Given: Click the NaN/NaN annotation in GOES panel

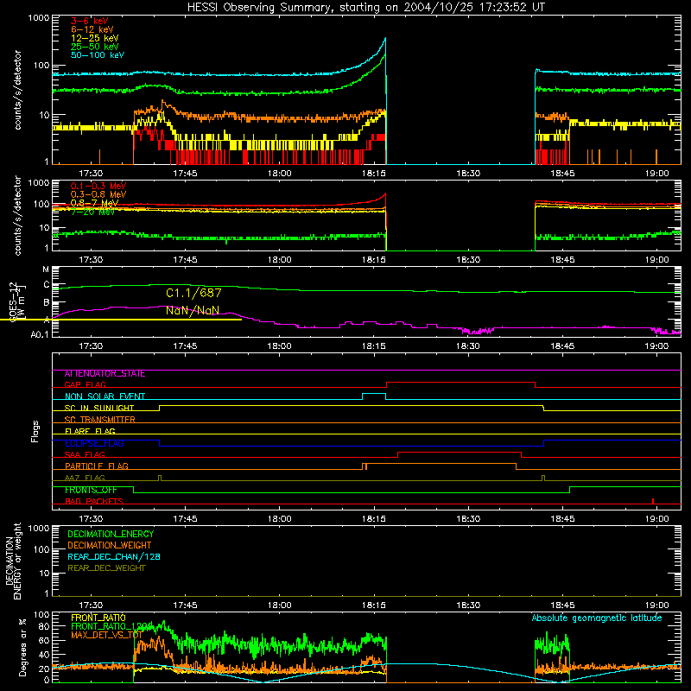Looking at the screenshot, I should click(x=193, y=311).
